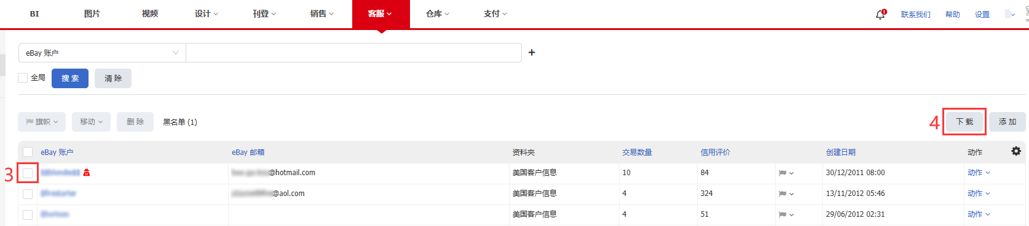Open 动作 dropdown in the 13/11/2012 row
Screen dimensions: 1029x226
(979, 194)
